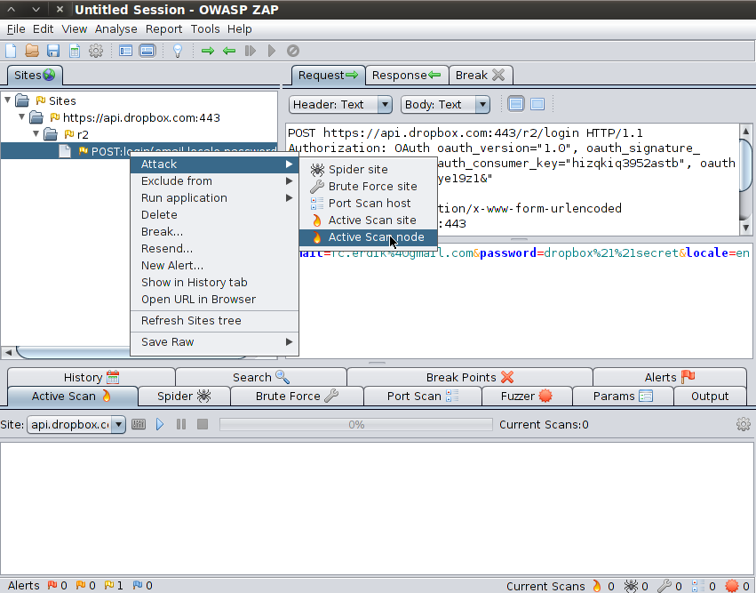Open the Help menu

click(240, 29)
